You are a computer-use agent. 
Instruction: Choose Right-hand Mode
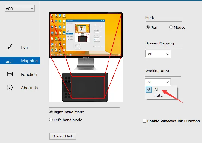point(51,112)
